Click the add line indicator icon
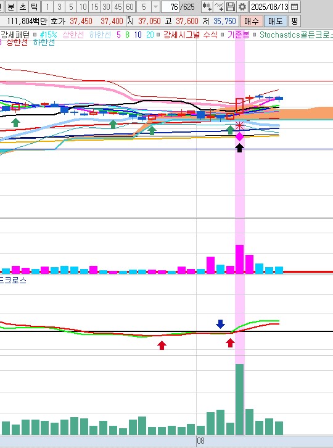 click(x=219, y=7)
